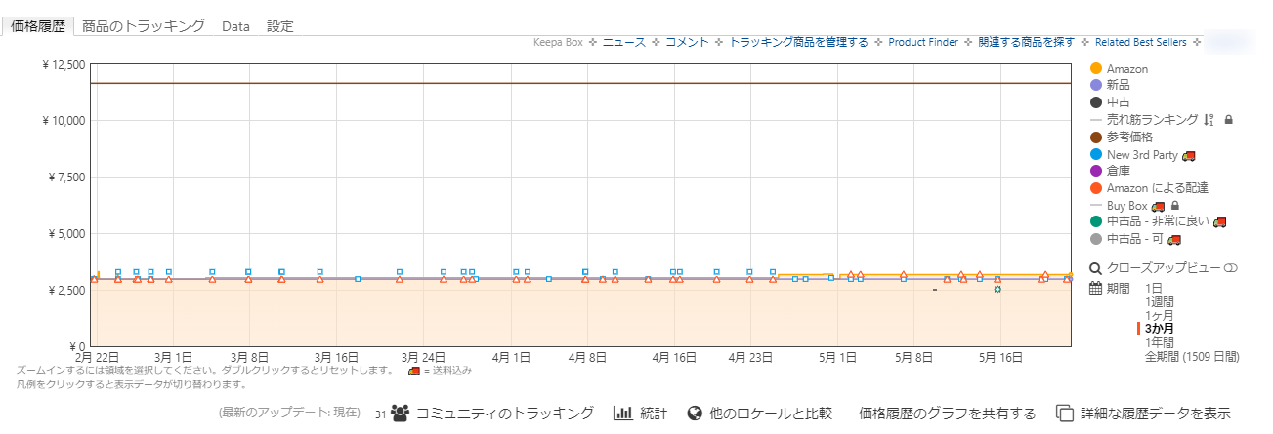Select the 1年間 time range
The height and width of the screenshot is (434, 1273).
click(x=1160, y=342)
